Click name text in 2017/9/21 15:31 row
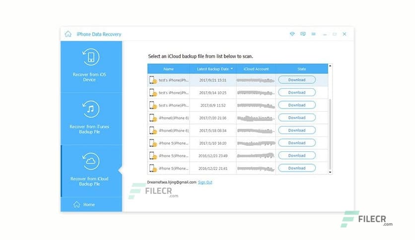 [x=174, y=80]
